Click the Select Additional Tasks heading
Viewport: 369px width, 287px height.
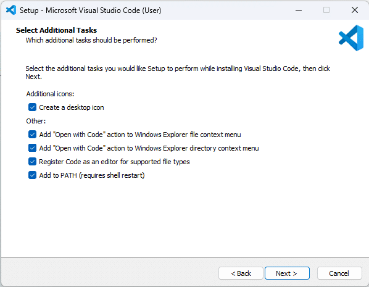pos(57,30)
